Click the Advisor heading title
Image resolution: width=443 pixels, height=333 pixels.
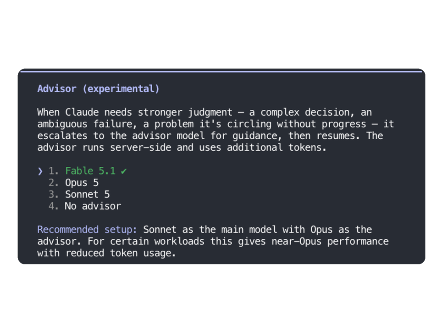click(57, 89)
